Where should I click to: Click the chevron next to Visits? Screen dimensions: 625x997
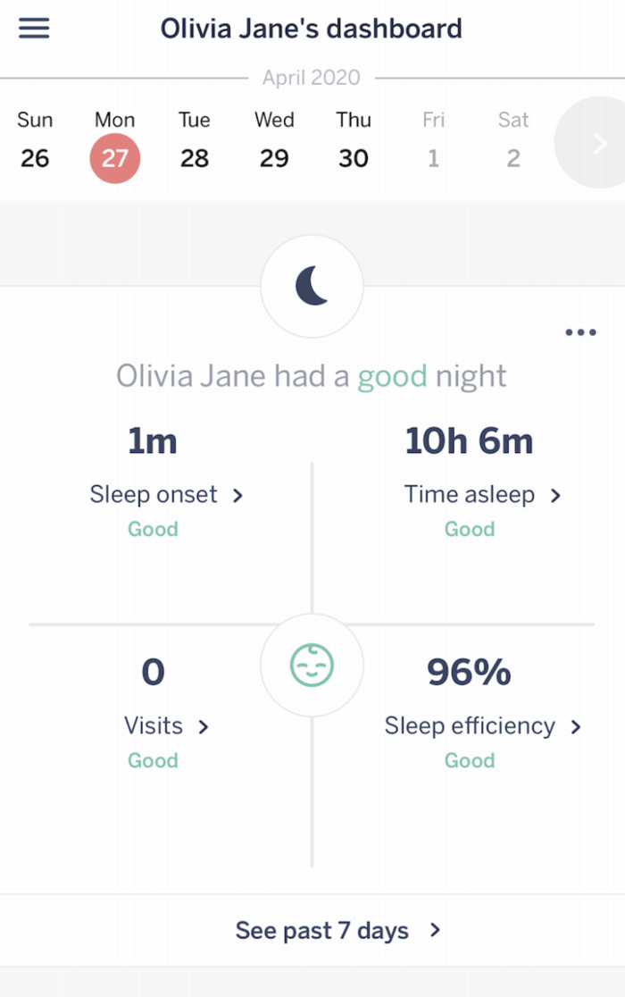tap(204, 727)
